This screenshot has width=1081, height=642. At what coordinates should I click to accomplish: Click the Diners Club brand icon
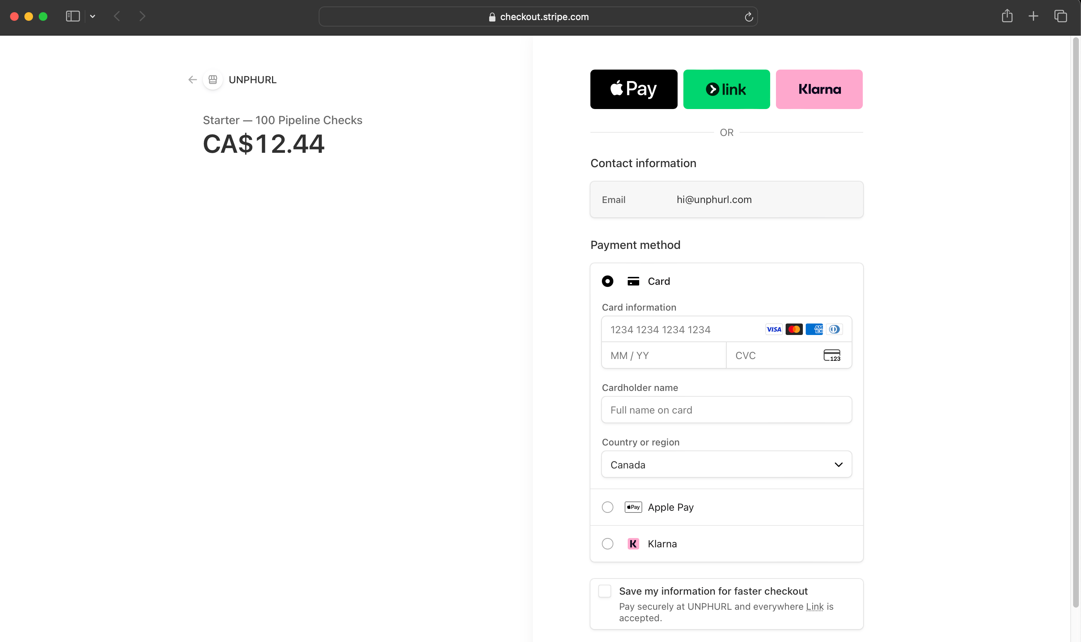point(834,329)
